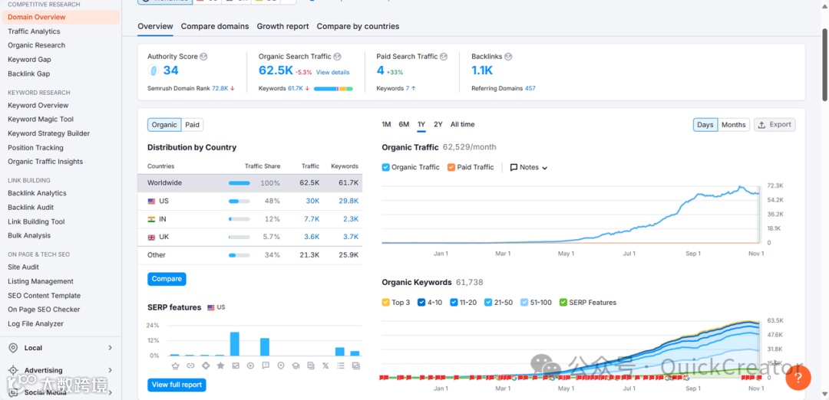829x400 pixels.
Task: Click the View full report button
Action: click(177, 385)
